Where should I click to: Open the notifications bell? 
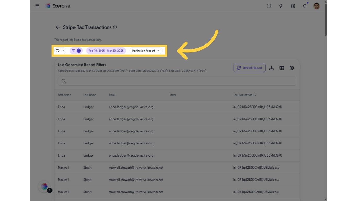coord(304,6)
